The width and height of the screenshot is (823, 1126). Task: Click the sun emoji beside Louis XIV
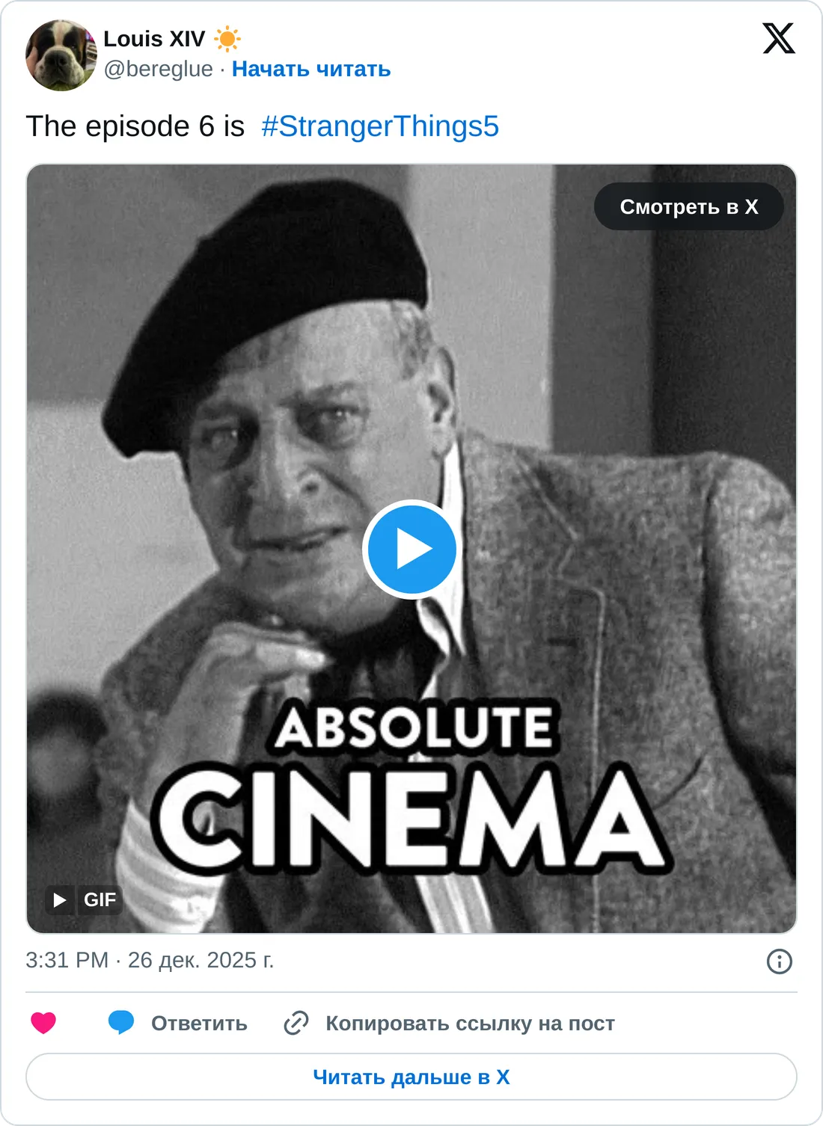(x=227, y=39)
